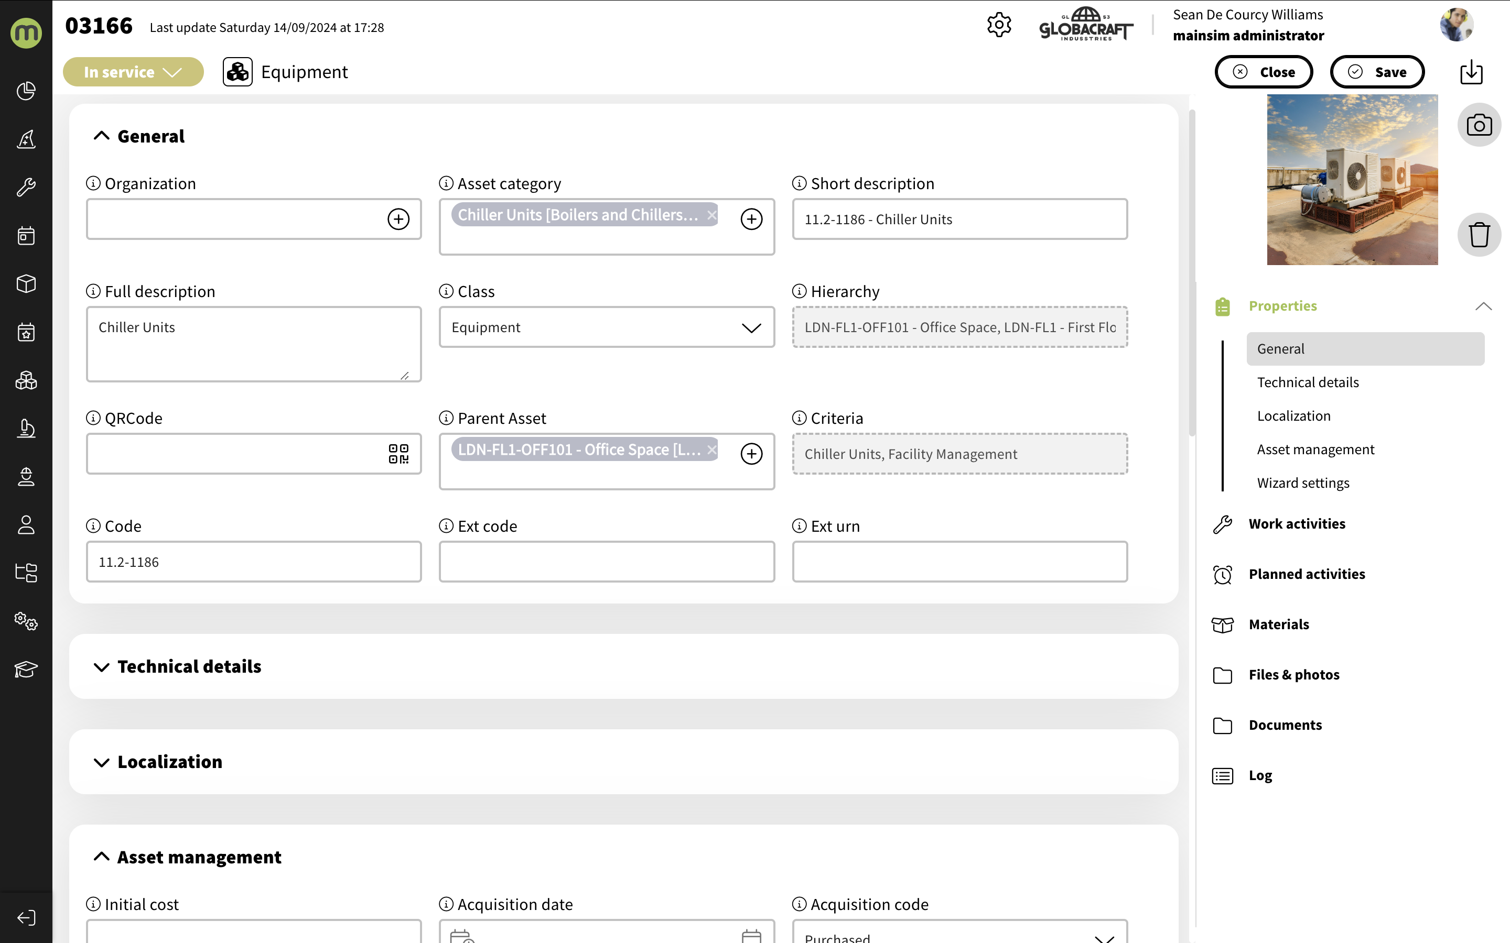Expand the Localization section
The width and height of the screenshot is (1510, 943).
pyautogui.click(x=169, y=762)
